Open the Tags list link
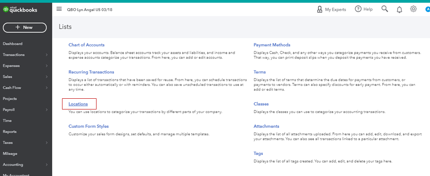Screen dimensions: 430x176 (259, 154)
